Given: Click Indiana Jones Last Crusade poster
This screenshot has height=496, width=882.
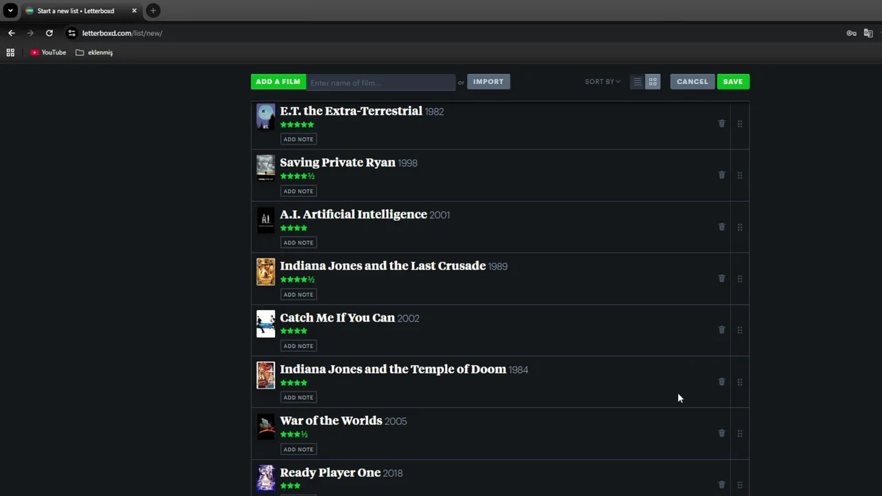Looking at the screenshot, I should pos(266,272).
